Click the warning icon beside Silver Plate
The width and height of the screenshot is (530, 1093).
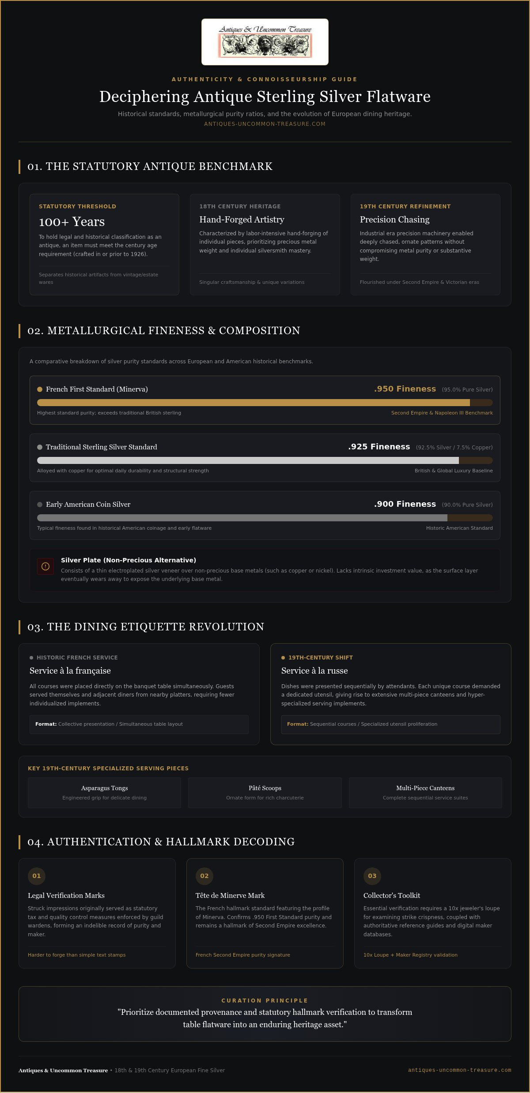click(45, 566)
